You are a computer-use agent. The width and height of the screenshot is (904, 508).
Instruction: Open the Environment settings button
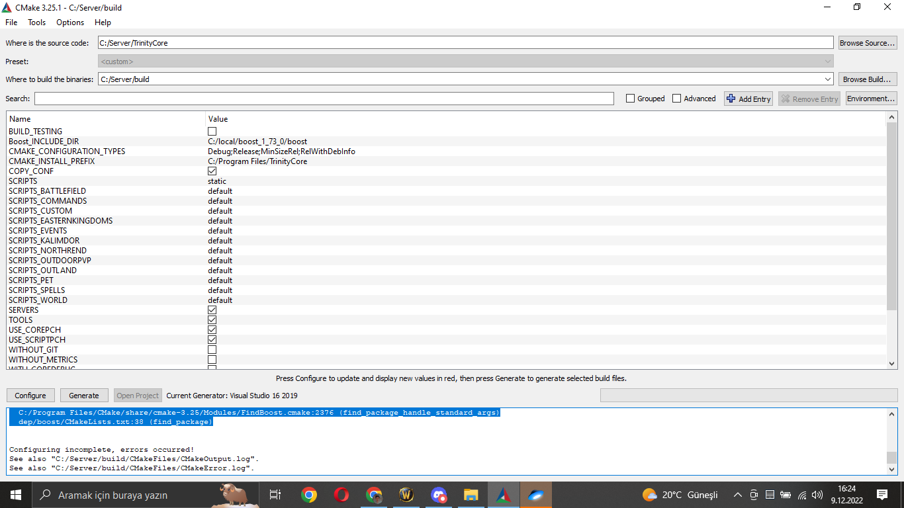coord(871,99)
